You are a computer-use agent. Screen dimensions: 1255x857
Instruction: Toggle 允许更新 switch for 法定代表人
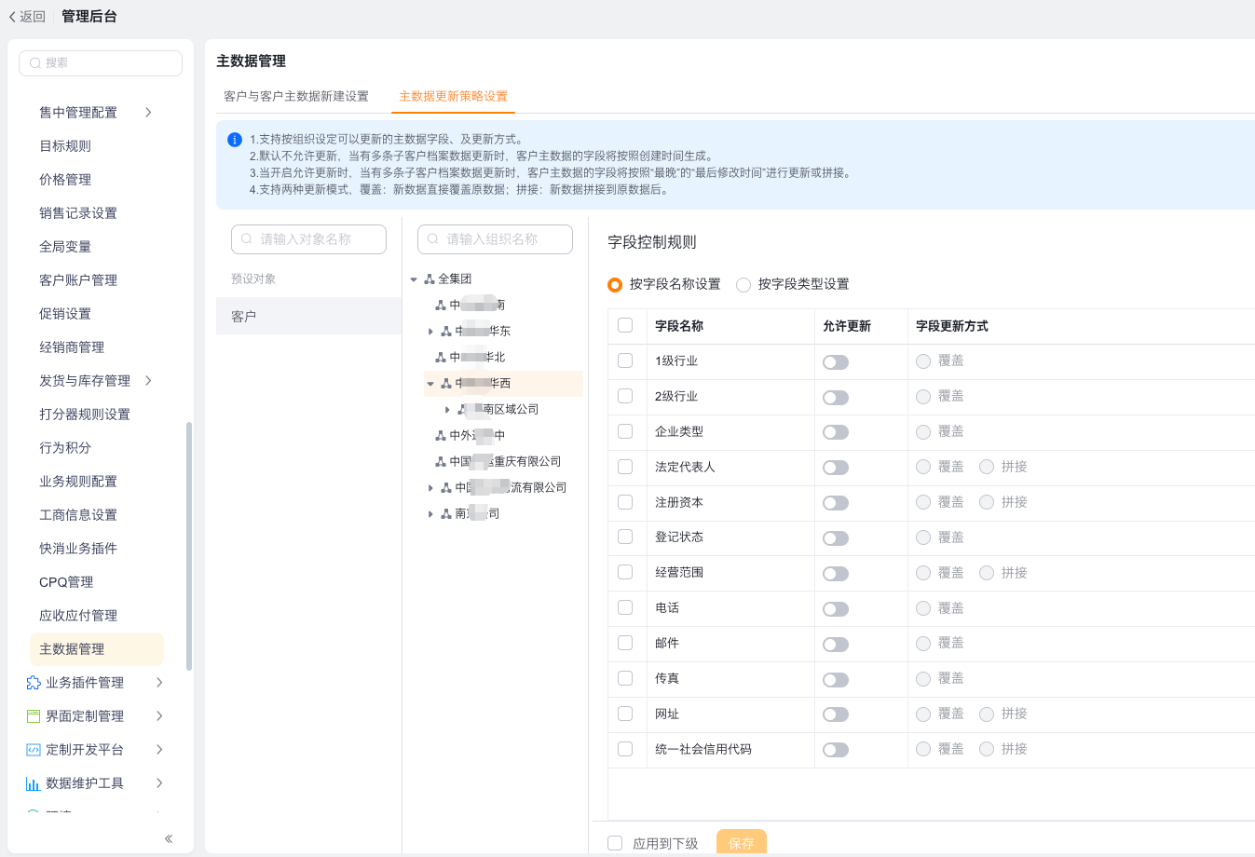point(836,468)
